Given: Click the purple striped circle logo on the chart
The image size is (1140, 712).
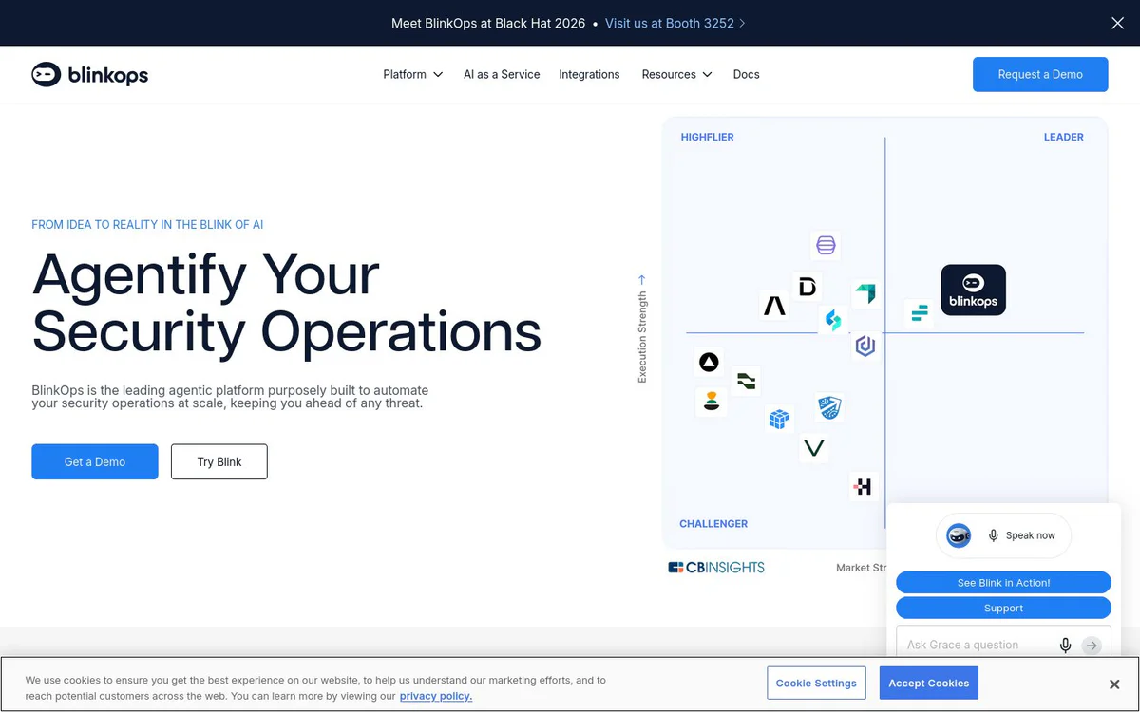Looking at the screenshot, I should pos(826,246).
